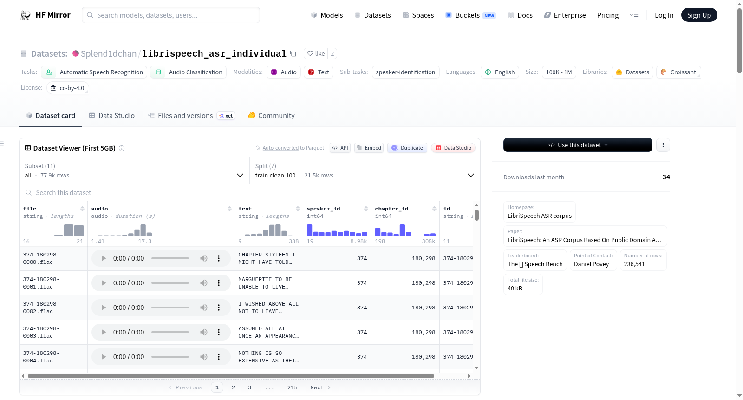Image resolution: width=743 pixels, height=400 pixels.
Task: Click the cc-by-4.0 license tag
Action: (x=68, y=88)
